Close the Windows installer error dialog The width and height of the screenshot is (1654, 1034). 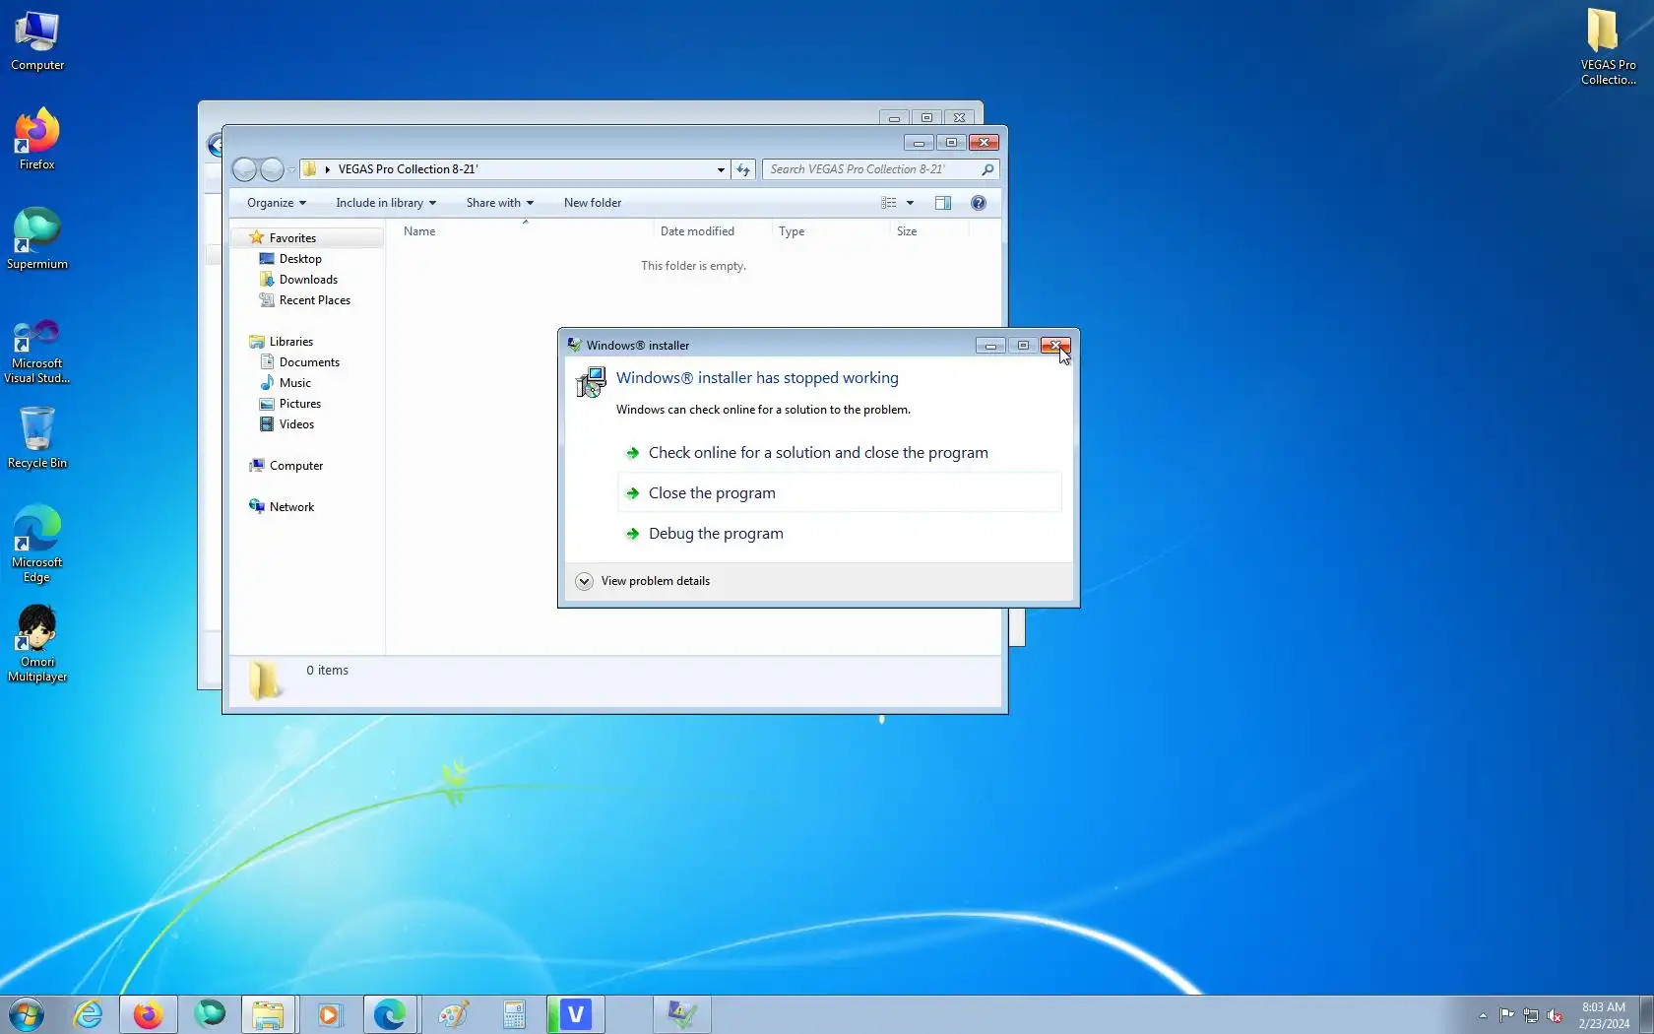click(1055, 346)
